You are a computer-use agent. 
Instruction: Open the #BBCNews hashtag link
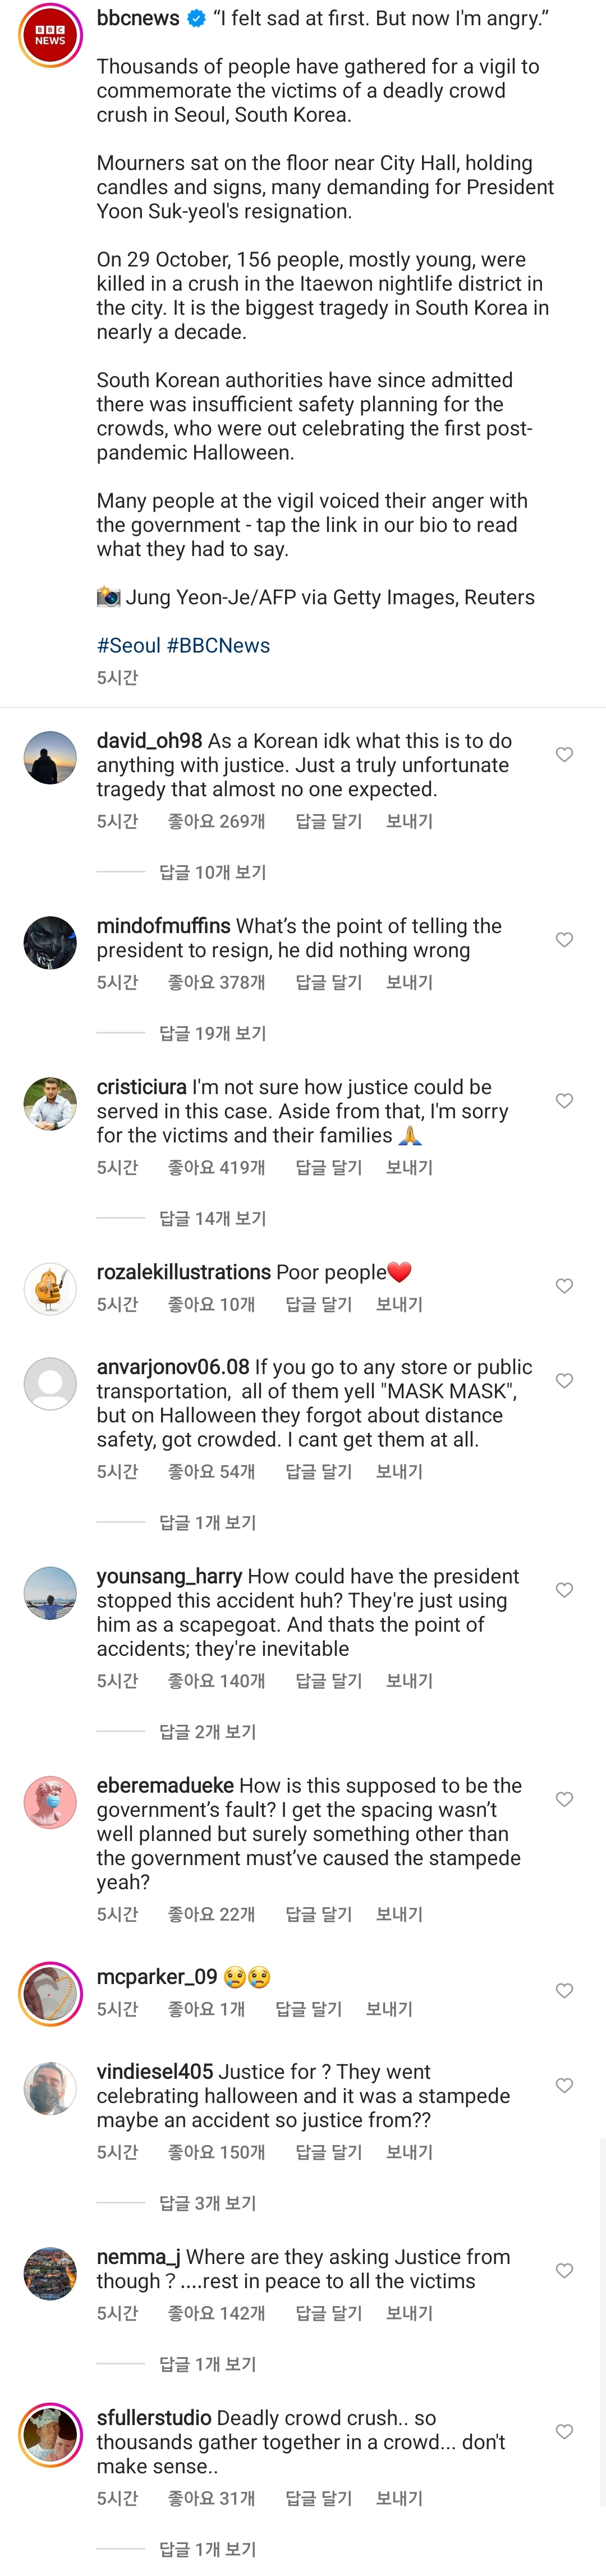tap(218, 645)
